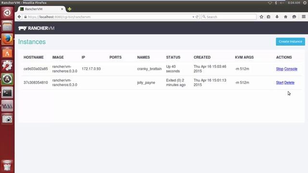The image size is (308, 173).
Task: Click the STATUS column header
Action: point(173,57)
